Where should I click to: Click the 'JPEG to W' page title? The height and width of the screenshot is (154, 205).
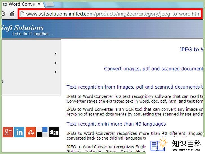[191, 50]
